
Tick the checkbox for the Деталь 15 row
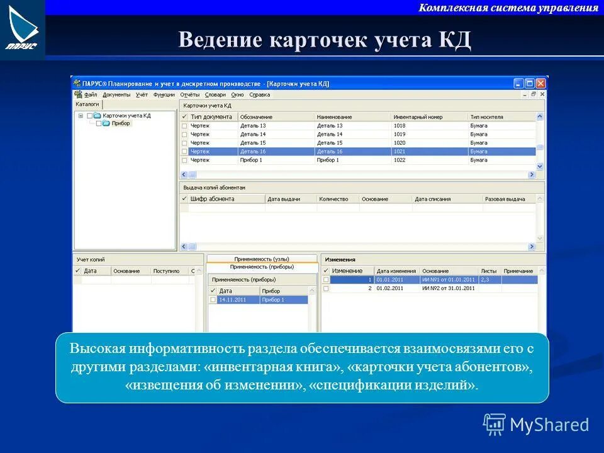click(184, 143)
